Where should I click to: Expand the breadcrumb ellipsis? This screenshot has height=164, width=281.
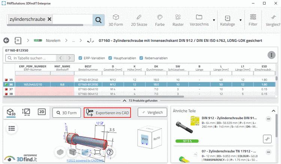[x=73, y=41]
